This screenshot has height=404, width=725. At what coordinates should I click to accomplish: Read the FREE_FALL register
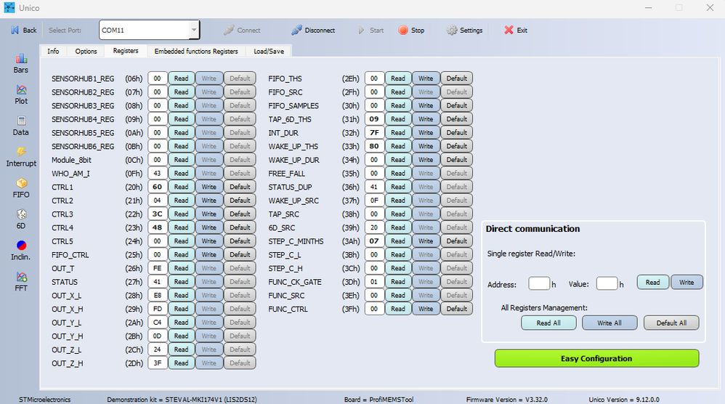[398, 174]
